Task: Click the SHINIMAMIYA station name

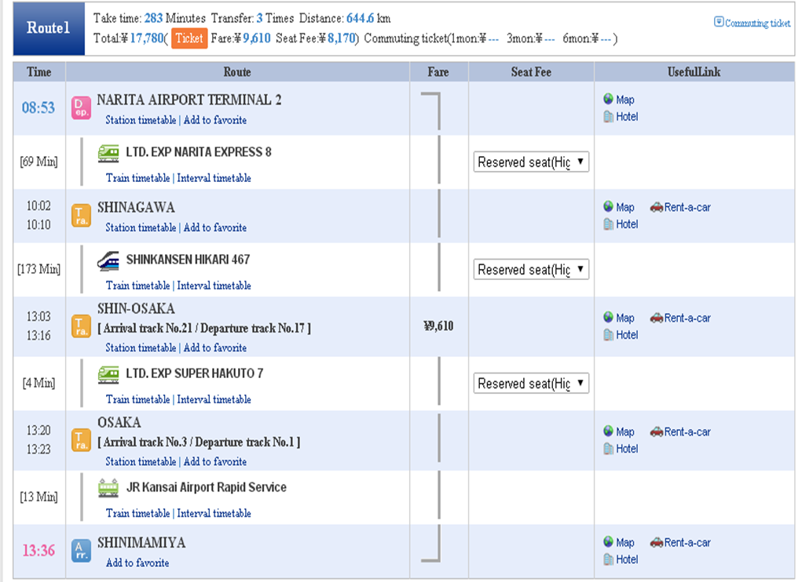Action: 141,543
